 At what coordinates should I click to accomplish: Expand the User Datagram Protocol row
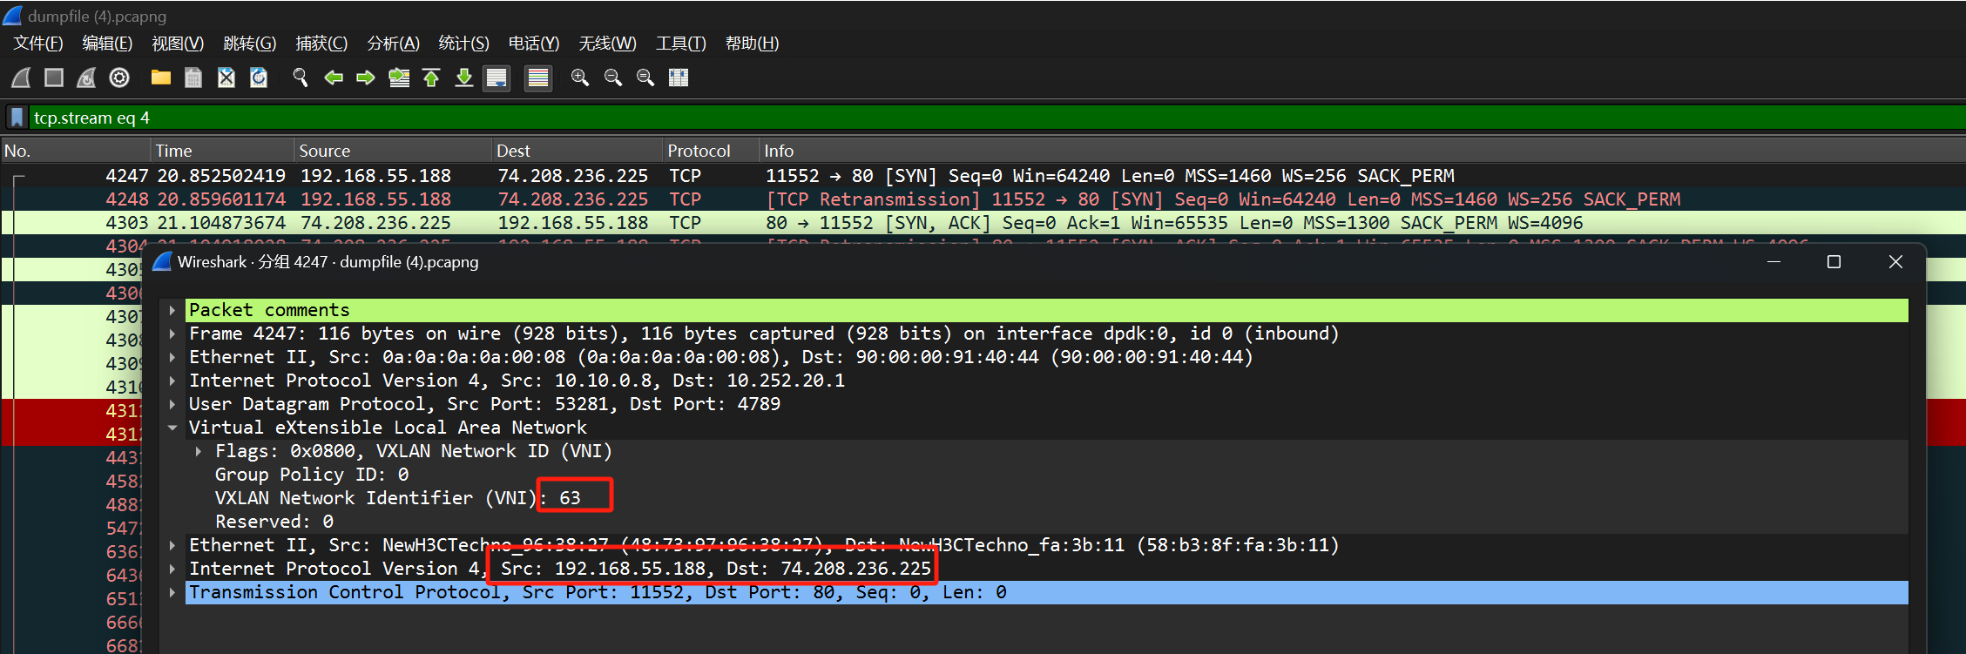click(172, 404)
